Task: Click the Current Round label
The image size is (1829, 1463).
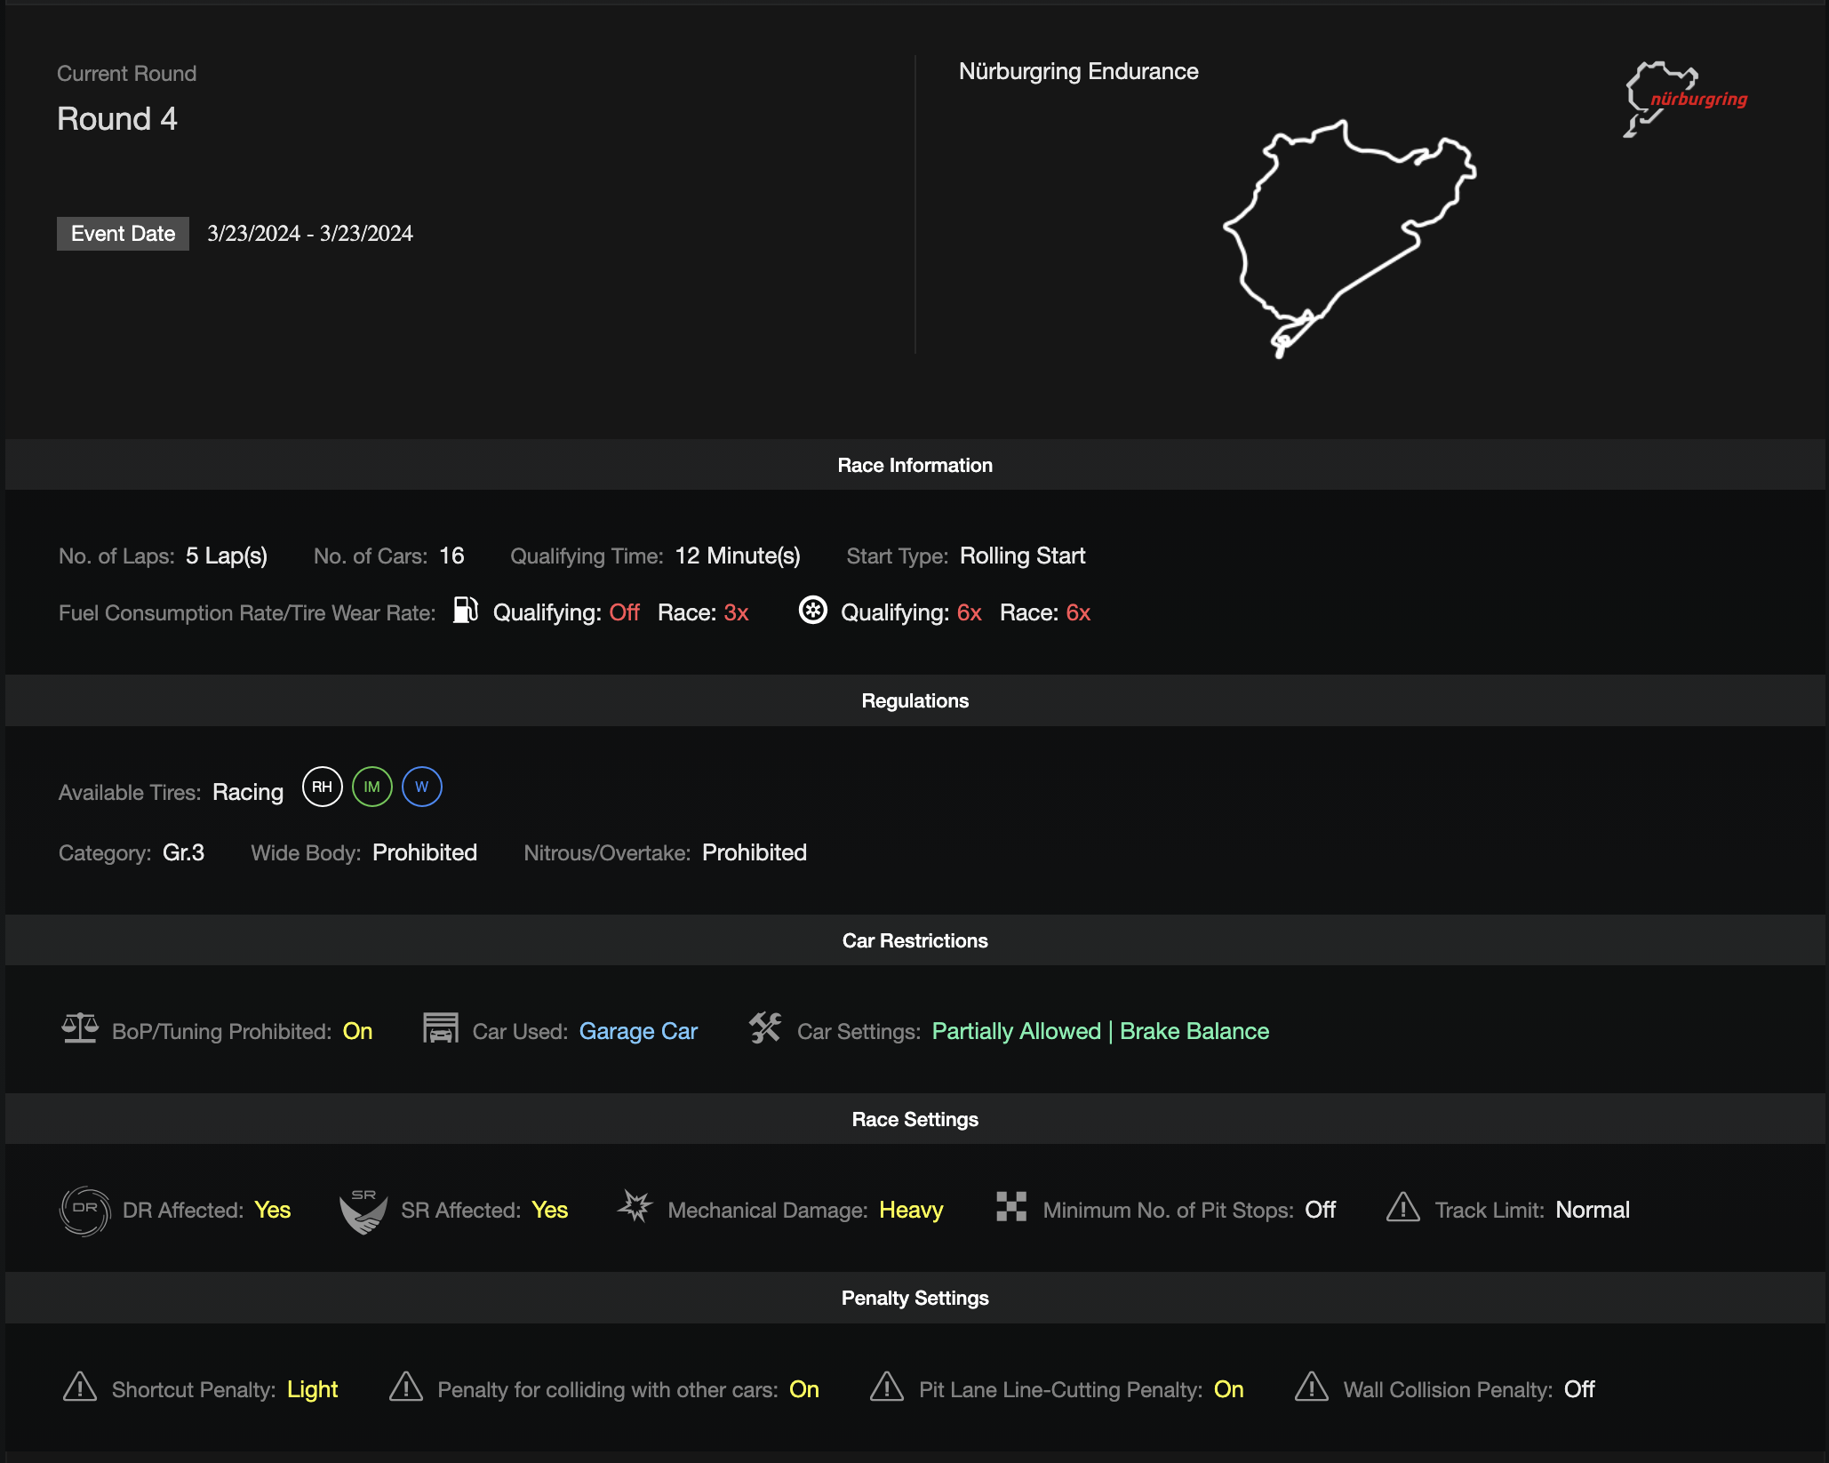Action: 127,74
